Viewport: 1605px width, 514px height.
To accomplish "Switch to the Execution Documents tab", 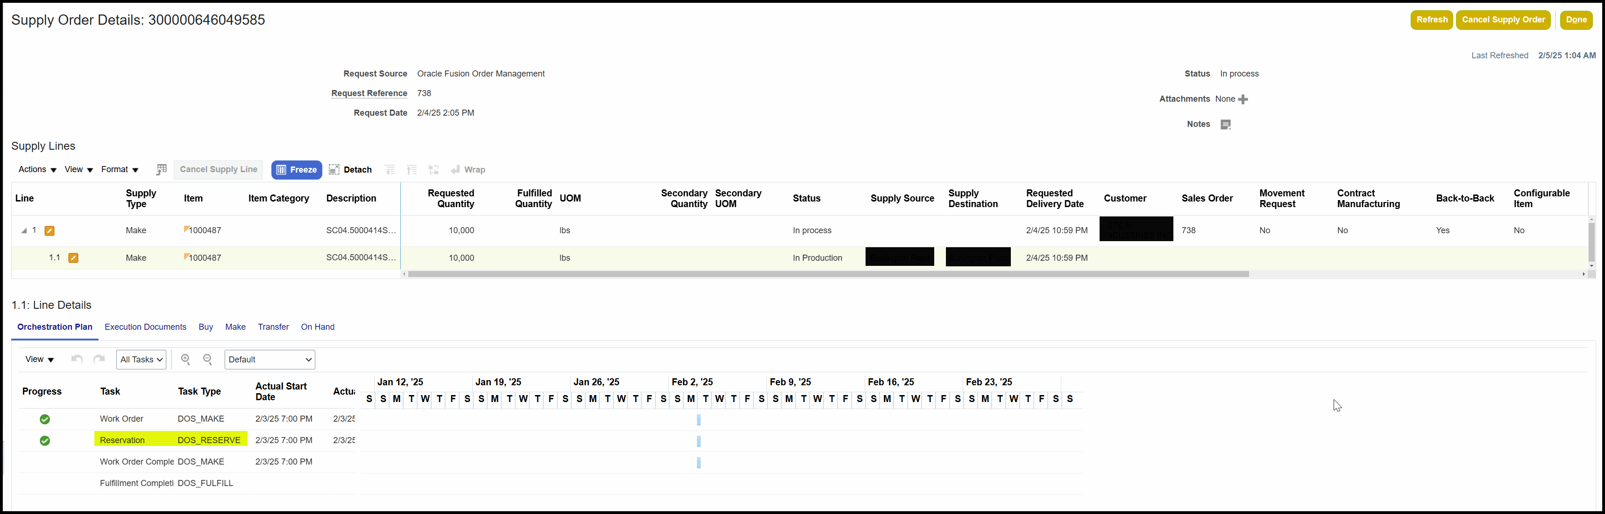I will [145, 326].
